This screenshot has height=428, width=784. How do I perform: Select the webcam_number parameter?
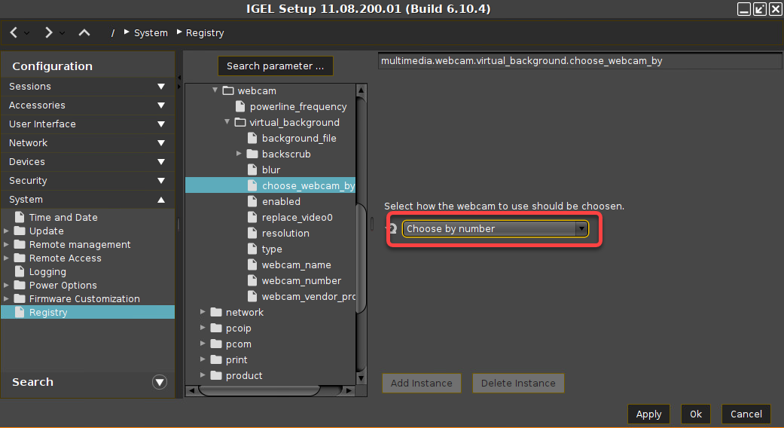pos(301,281)
